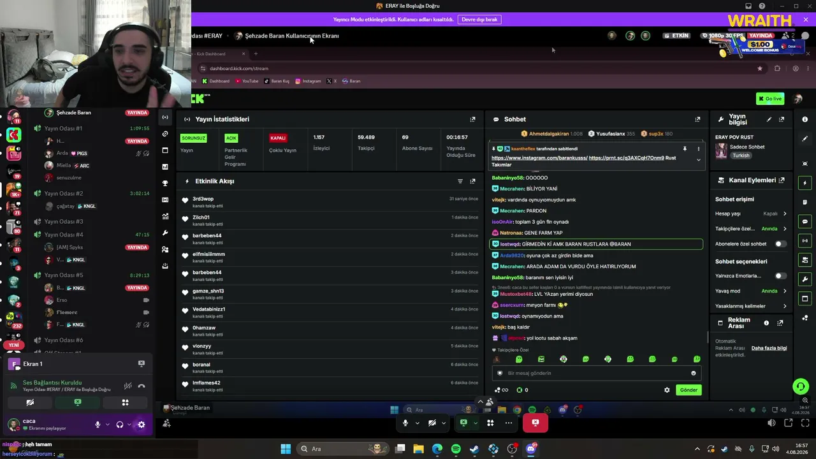Mute the Discord microphone in the user panel
Screen dimensions: 816x459
point(98,425)
